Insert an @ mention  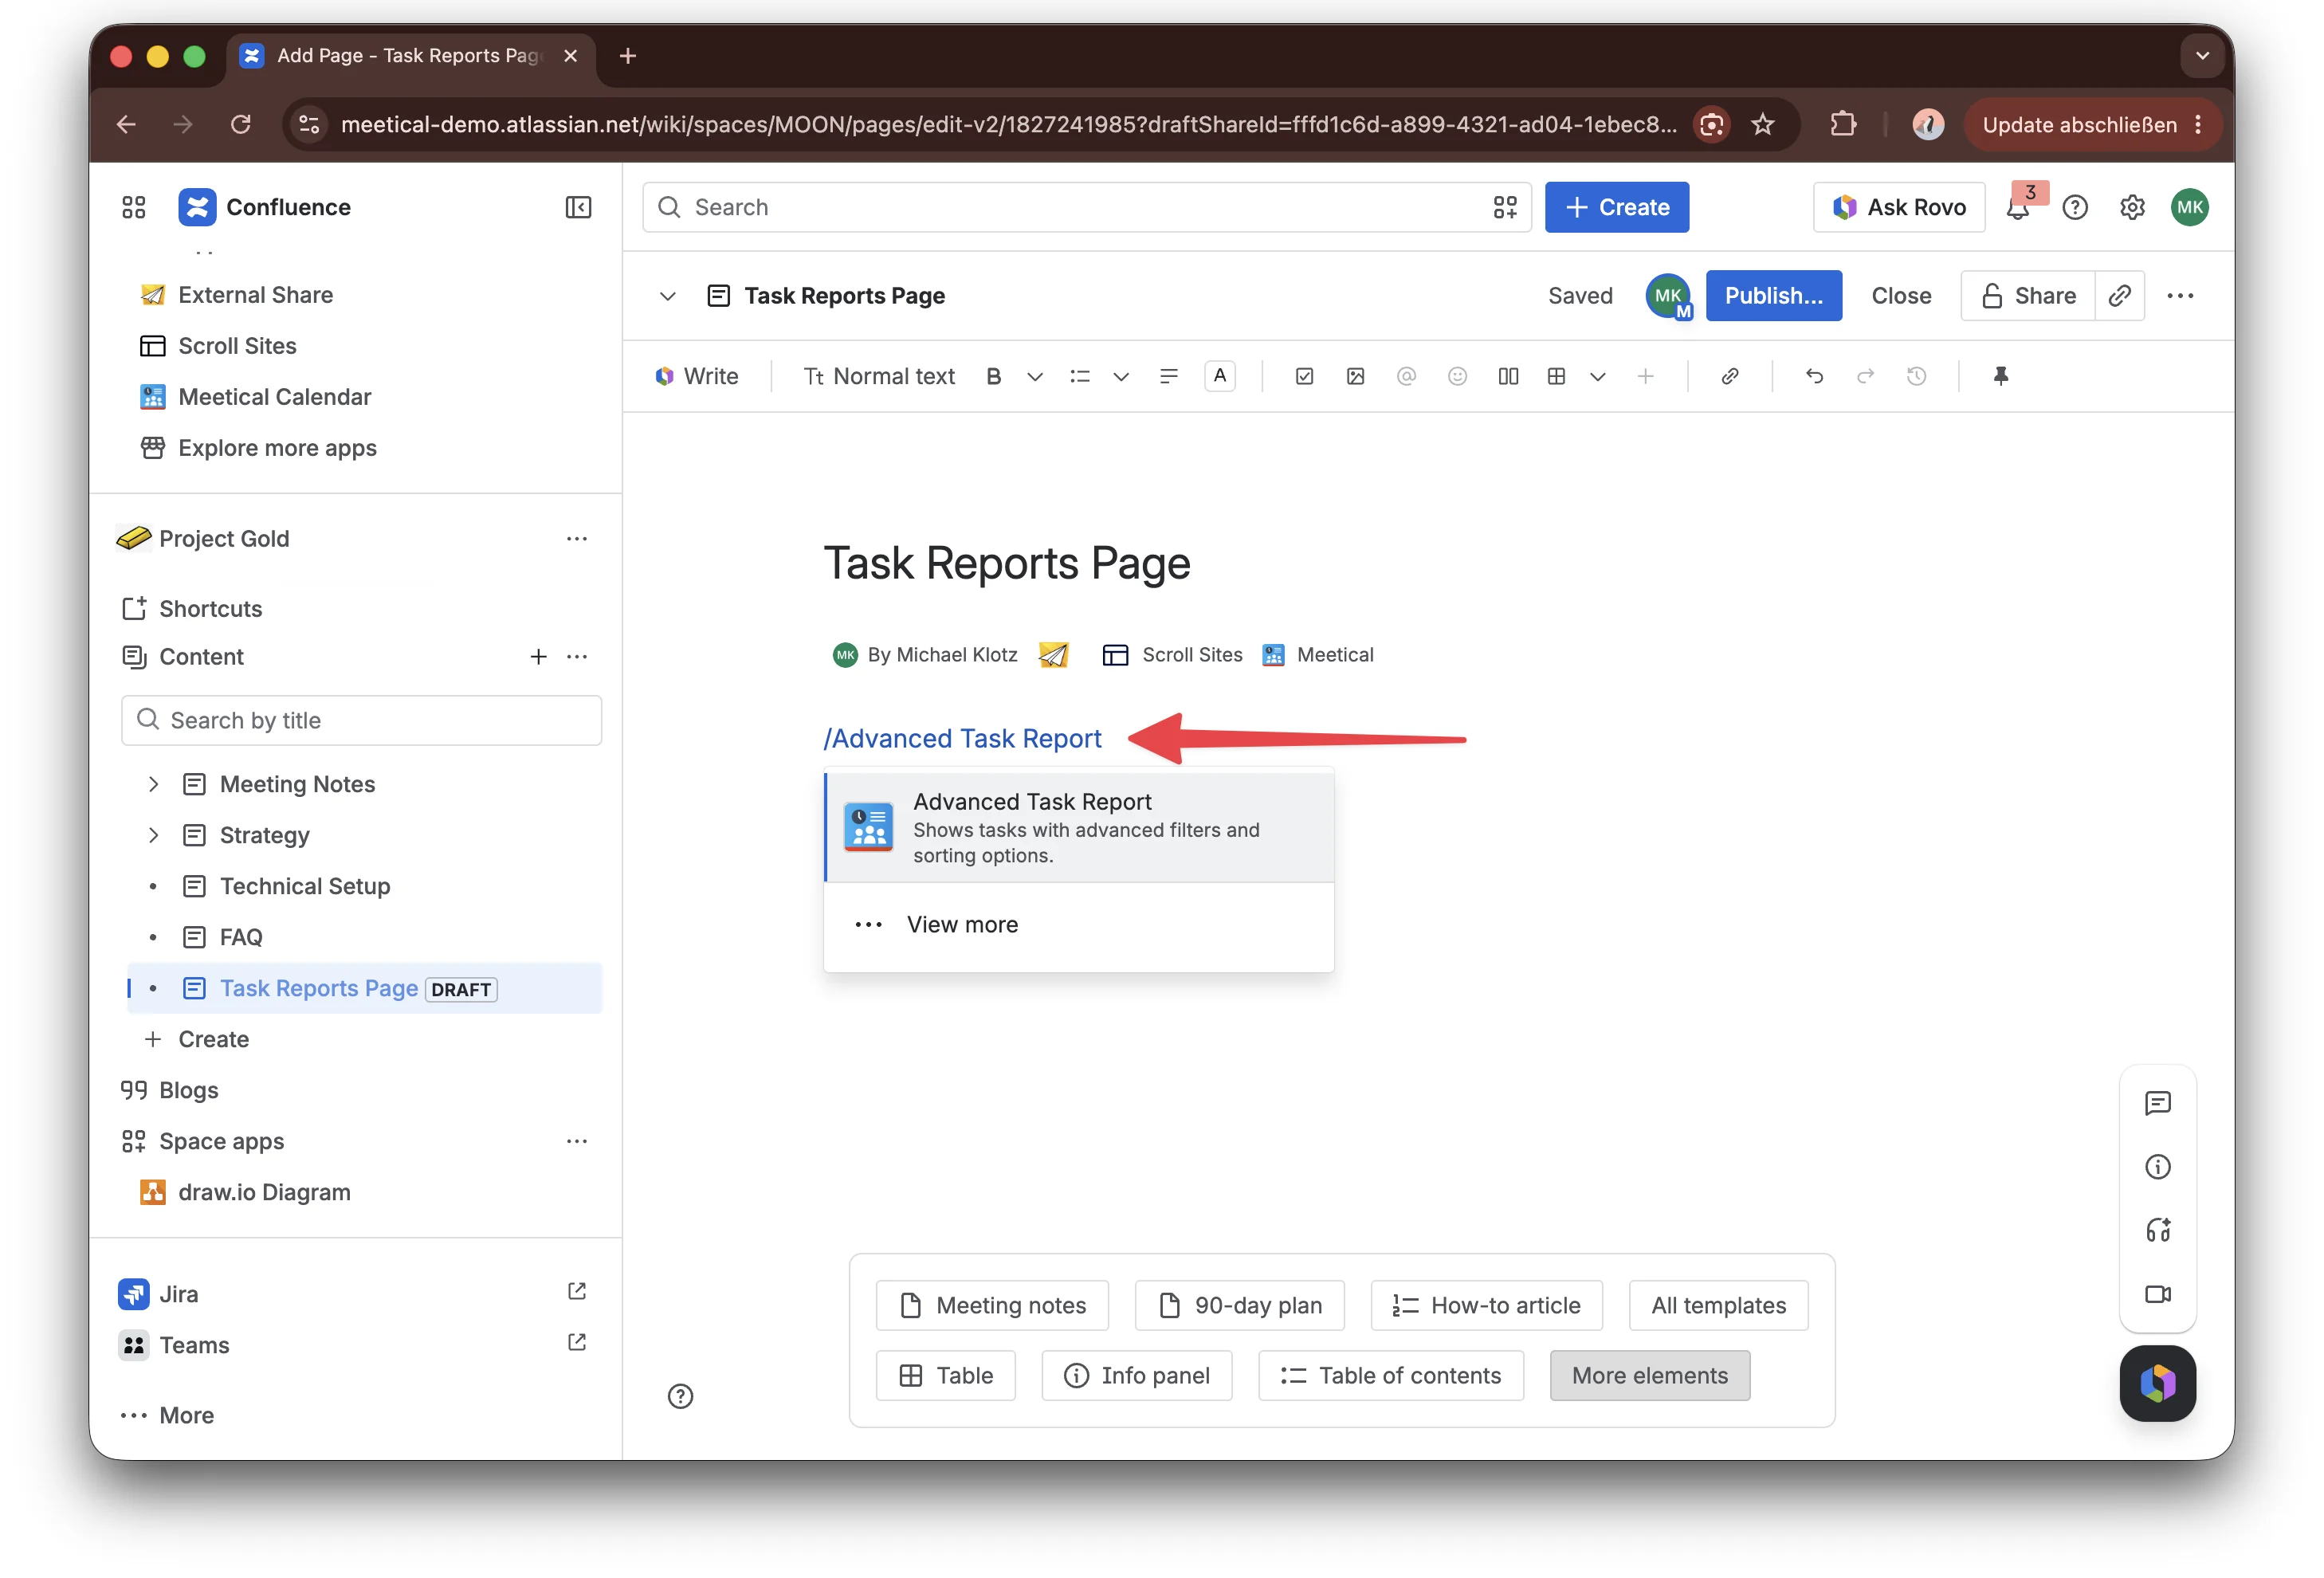(1406, 376)
